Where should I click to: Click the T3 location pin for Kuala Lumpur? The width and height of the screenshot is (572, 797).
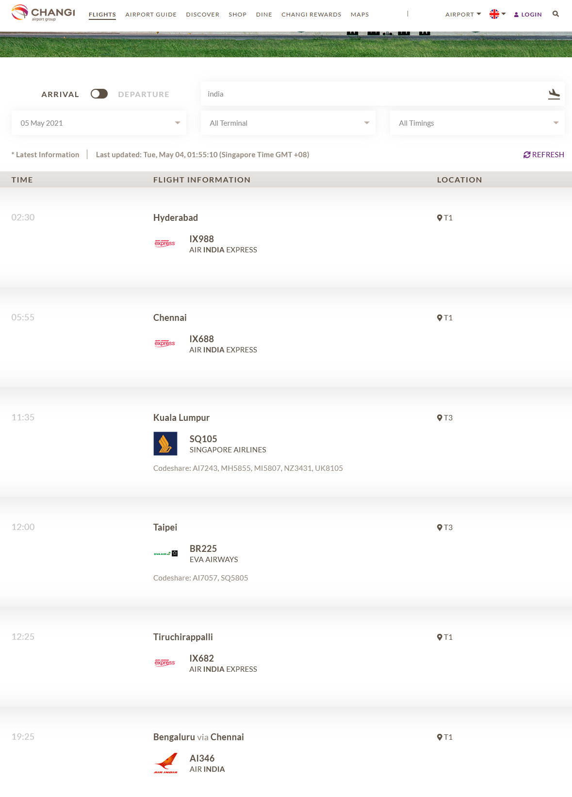pos(440,418)
